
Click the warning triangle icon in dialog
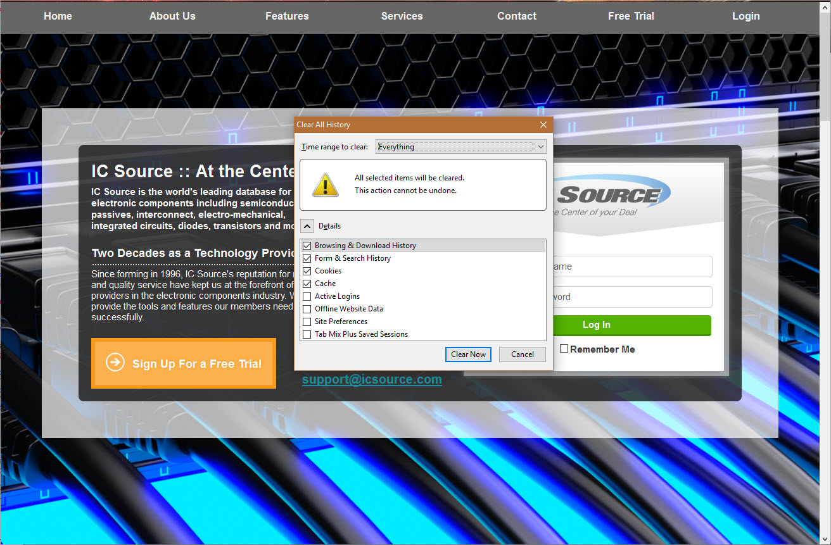tap(325, 184)
